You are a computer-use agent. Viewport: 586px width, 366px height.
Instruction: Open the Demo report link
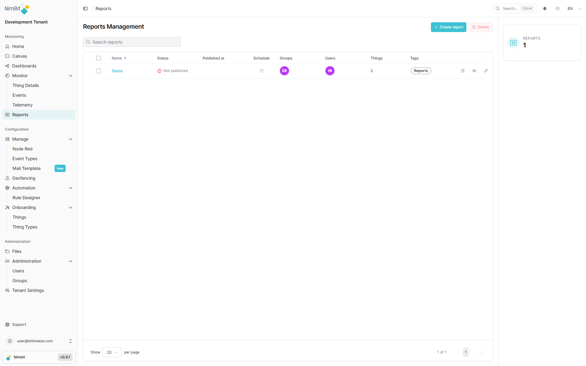coord(117,71)
